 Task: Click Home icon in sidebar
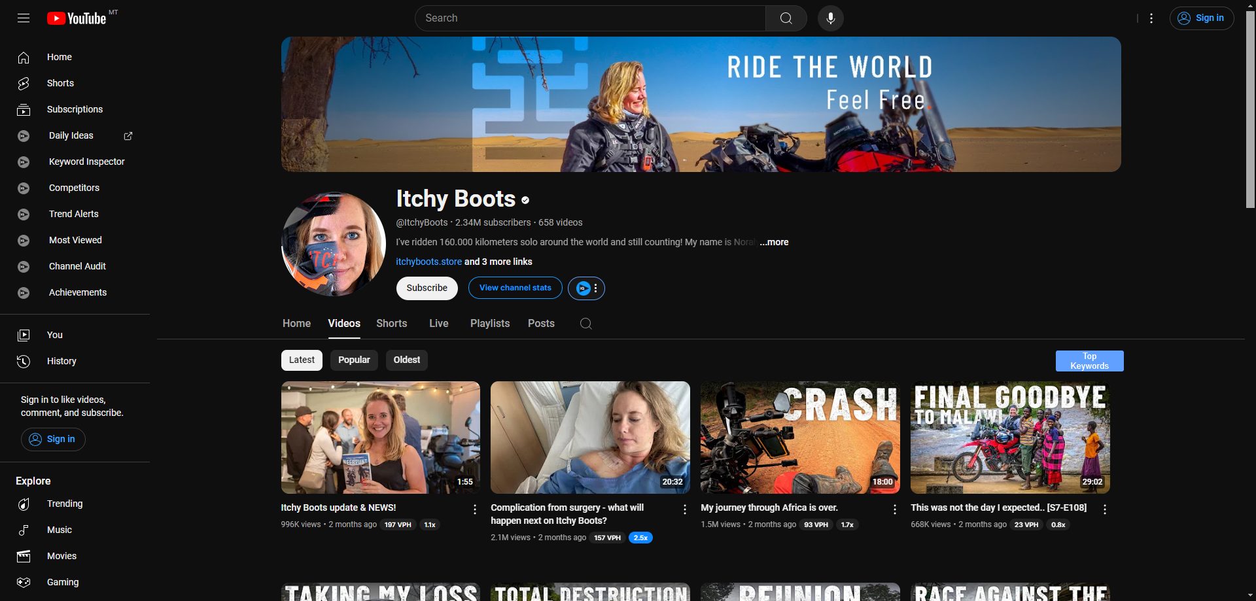tap(24, 58)
